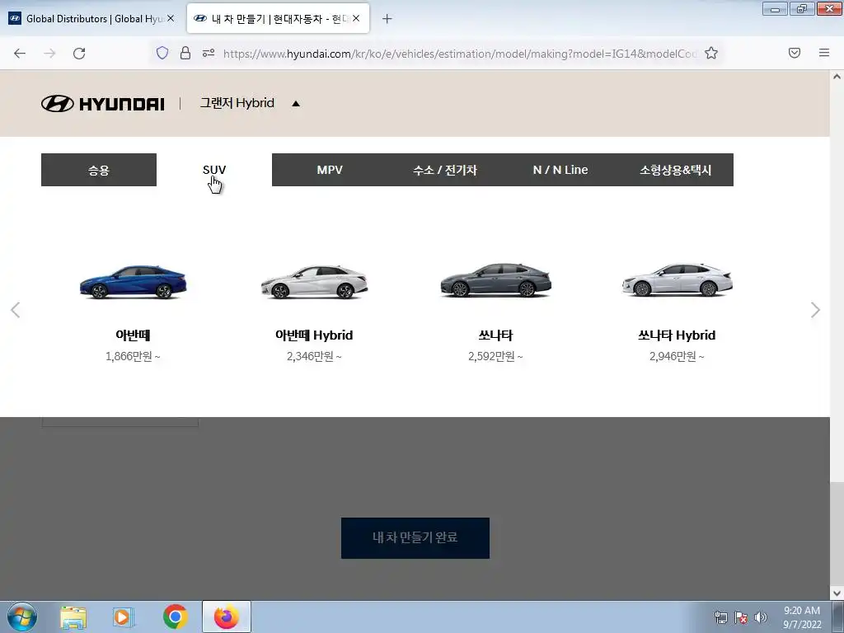The width and height of the screenshot is (844, 633).
Task: Click the vertical scrollbar thumb
Action: pyautogui.click(x=837, y=534)
